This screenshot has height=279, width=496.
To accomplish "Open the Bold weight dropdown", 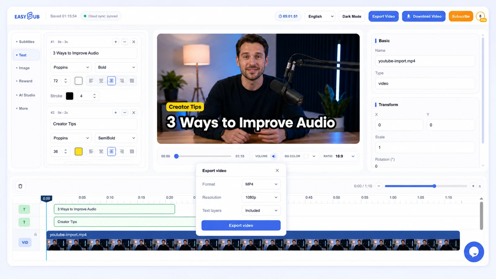I will [116, 67].
